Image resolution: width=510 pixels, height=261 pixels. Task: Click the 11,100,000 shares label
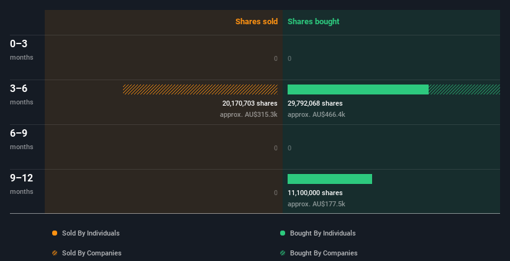(315, 193)
